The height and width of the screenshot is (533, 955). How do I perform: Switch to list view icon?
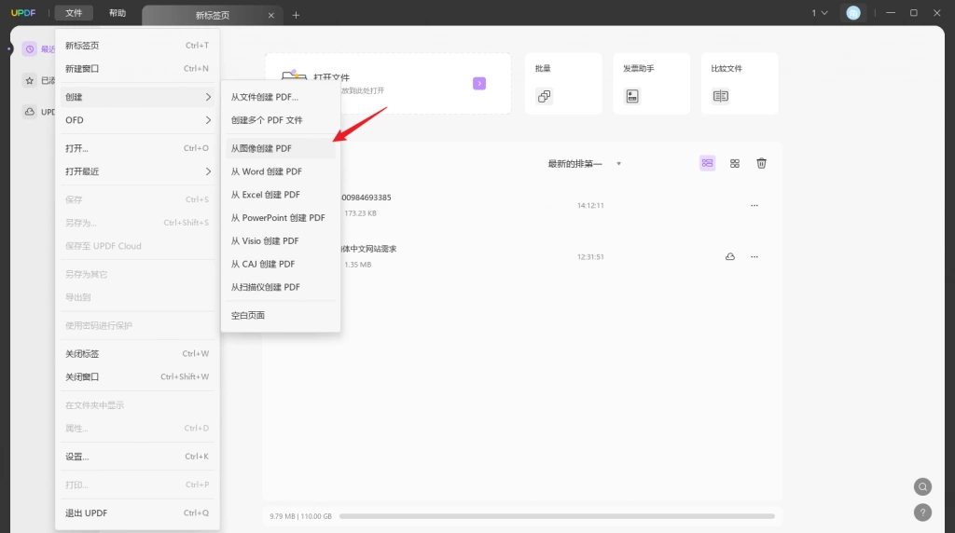point(707,163)
